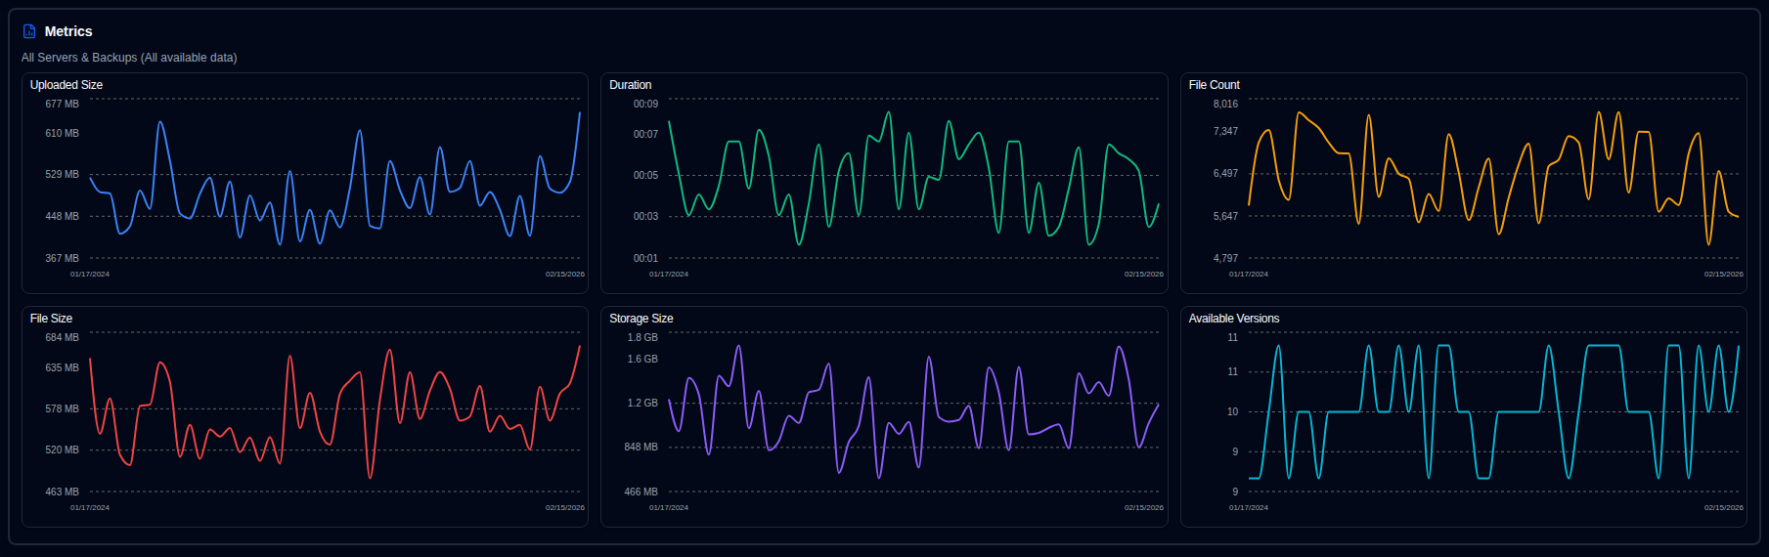Click the 01/17/2024 date under Storage Size
The width and height of the screenshot is (1769, 557).
[x=669, y=508]
